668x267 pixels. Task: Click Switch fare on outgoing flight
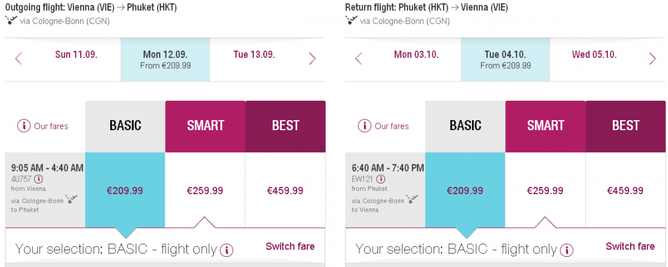pyautogui.click(x=290, y=246)
